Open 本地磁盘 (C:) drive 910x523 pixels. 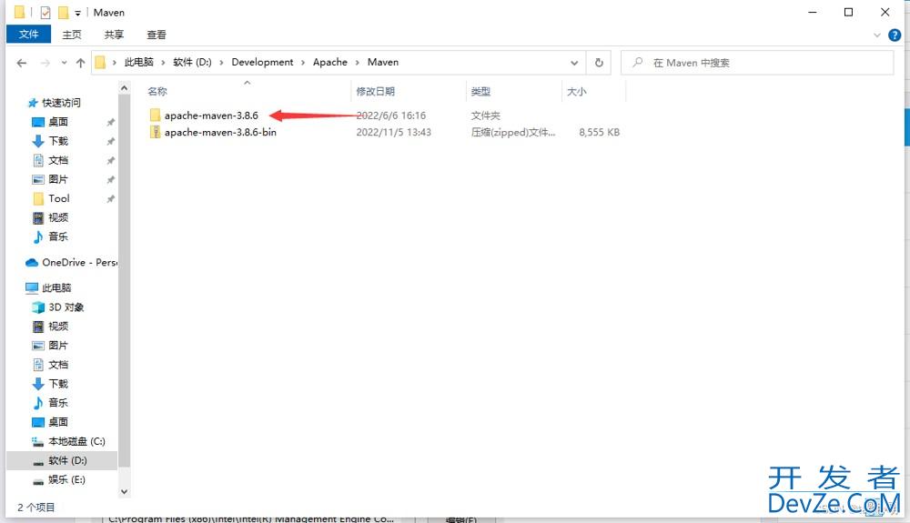point(76,441)
